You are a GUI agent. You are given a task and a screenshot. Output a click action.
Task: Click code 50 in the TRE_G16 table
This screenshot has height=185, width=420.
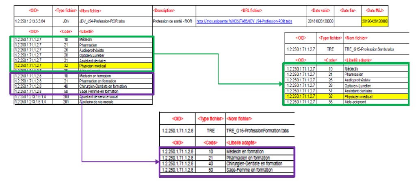coord(211,170)
